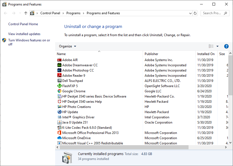233x166 pixels.
Task: Open the Control Panel Home link
Action: (23, 24)
